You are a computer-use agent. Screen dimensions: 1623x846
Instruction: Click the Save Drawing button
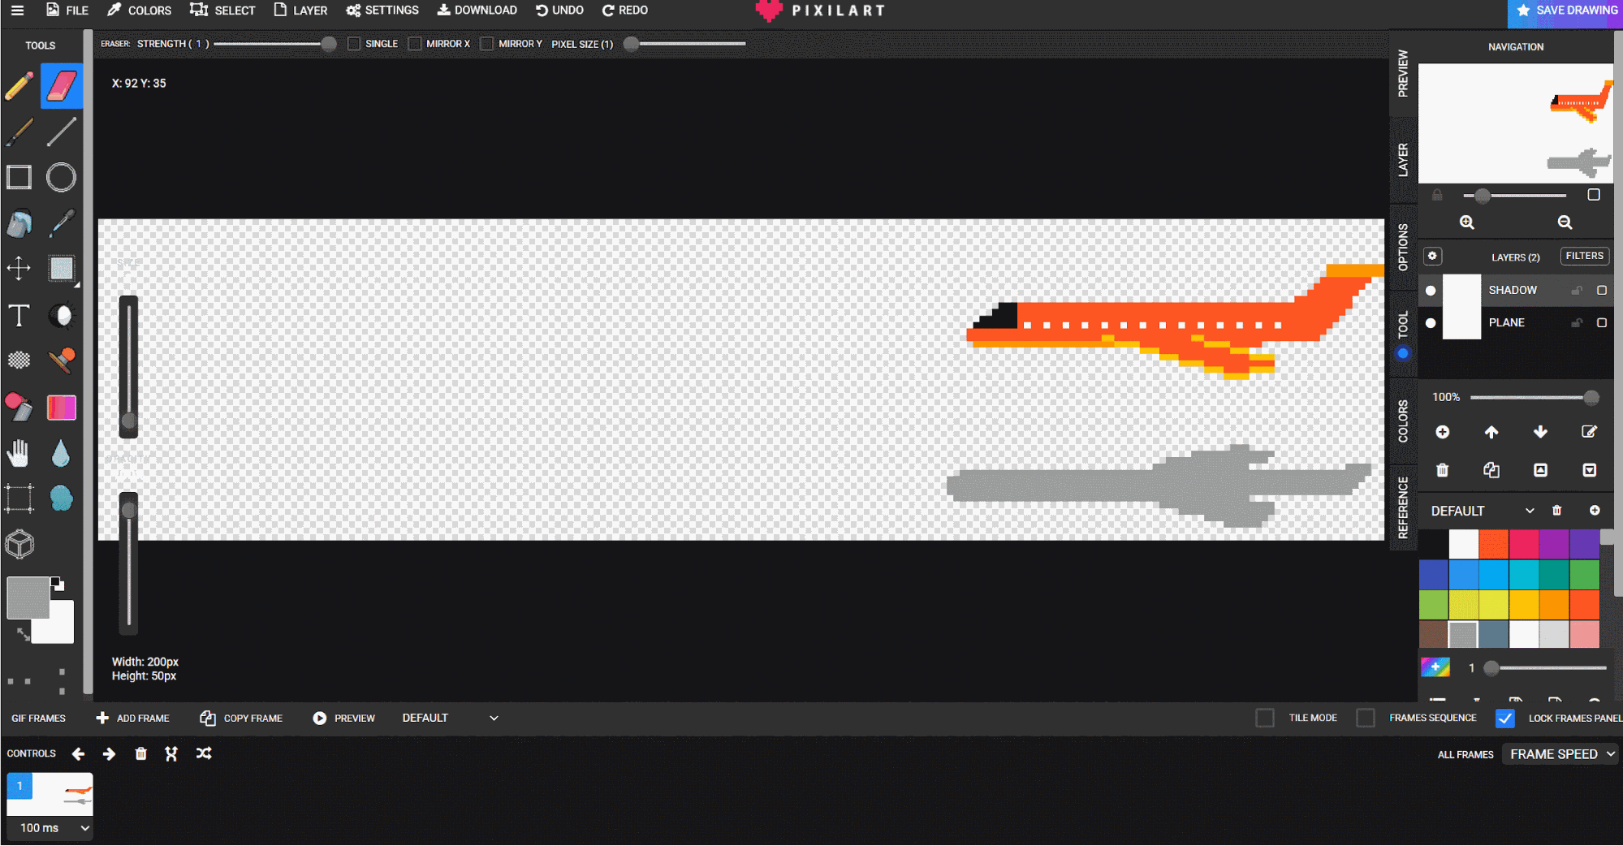pyautogui.click(x=1566, y=11)
